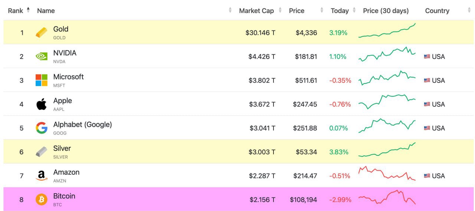The image size is (475, 211).
Task: Click the Bitcoin logo icon
Action: click(x=42, y=200)
